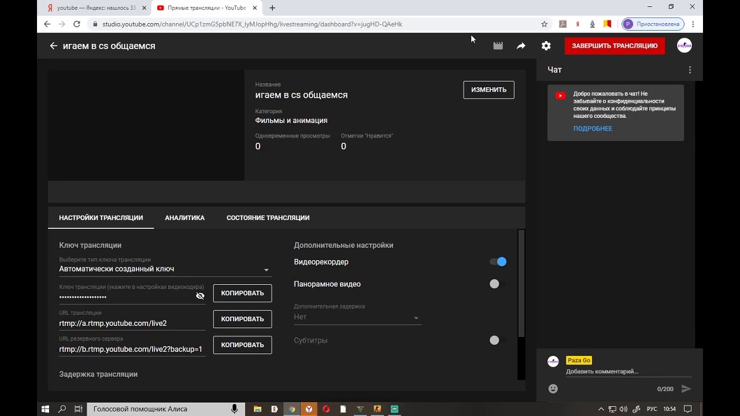The height and width of the screenshot is (416, 740).
Task: Share the stream with the arrow icon
Action: click(x=521, y=46)
